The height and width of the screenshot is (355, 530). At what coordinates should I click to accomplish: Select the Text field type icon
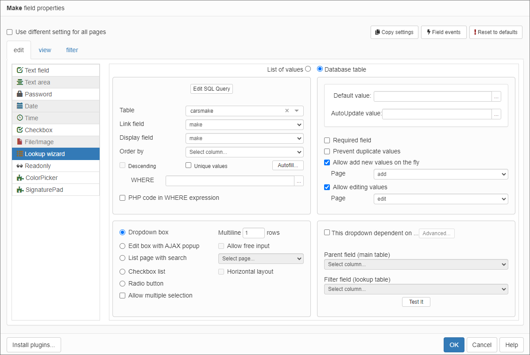coord(19,70)
